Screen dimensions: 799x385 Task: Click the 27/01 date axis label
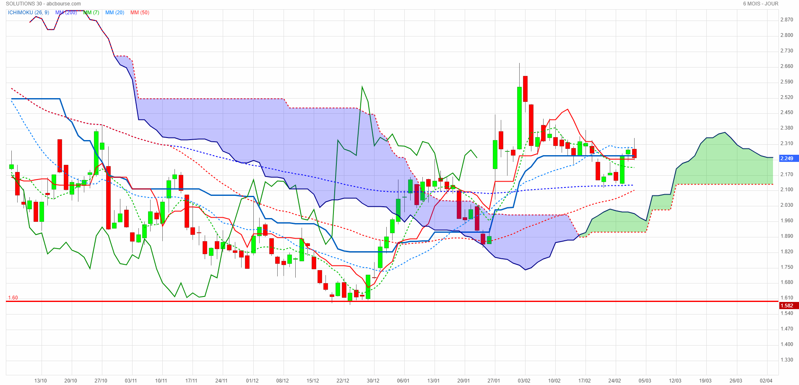[x=494, y=381]
